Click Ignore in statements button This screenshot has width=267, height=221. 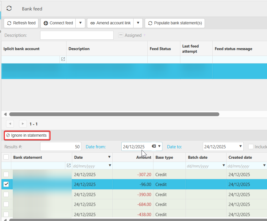pos(27,135)
